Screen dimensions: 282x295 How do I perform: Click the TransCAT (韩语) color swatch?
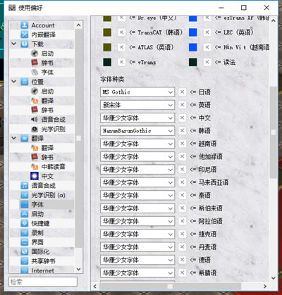pos(107,32)
